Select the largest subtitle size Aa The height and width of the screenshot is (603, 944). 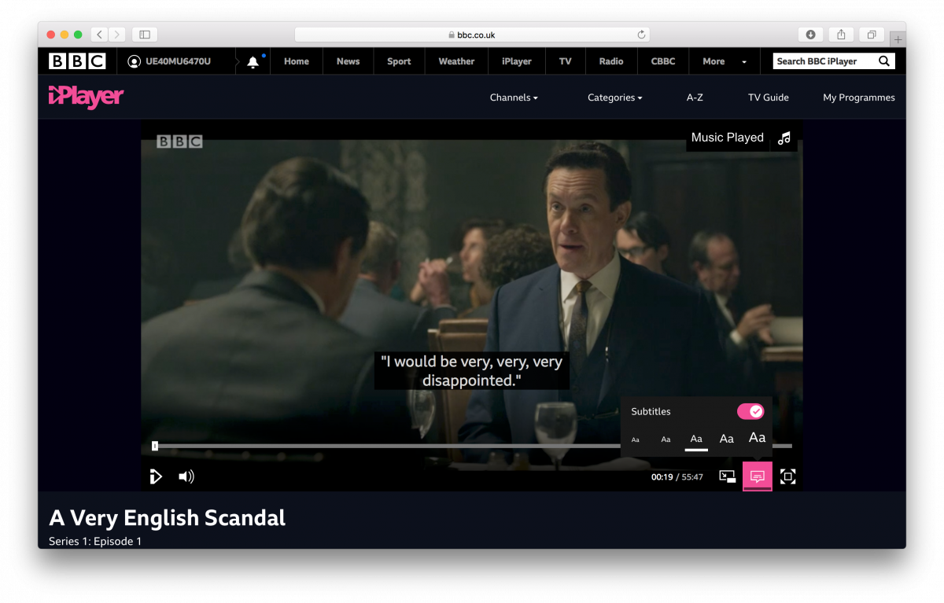point(757,438)
